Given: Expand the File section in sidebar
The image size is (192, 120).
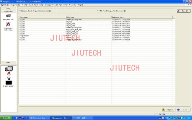Looking at the screenshot, I should coord(8,9).
